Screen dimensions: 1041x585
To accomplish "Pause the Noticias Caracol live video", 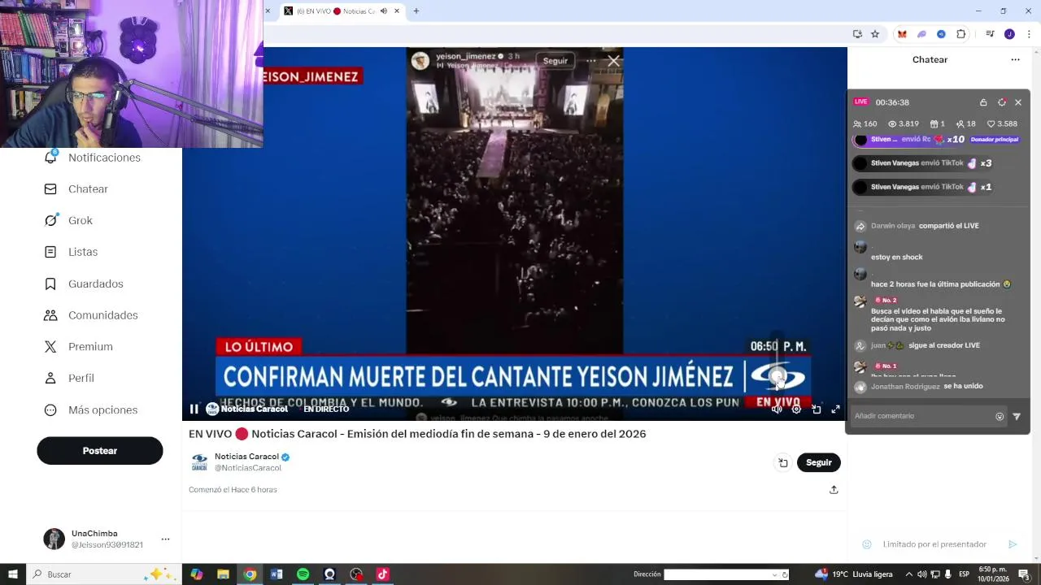I will (x=194, y=409).
